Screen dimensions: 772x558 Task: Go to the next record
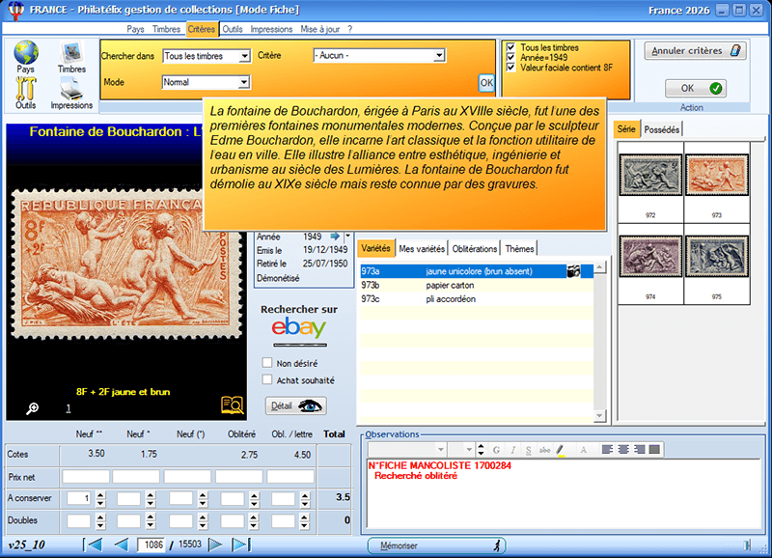pos(215,544)
